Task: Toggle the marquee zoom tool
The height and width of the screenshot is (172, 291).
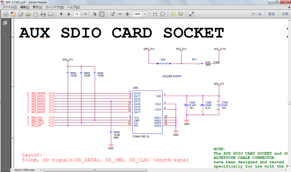Action: pos(113,14)
